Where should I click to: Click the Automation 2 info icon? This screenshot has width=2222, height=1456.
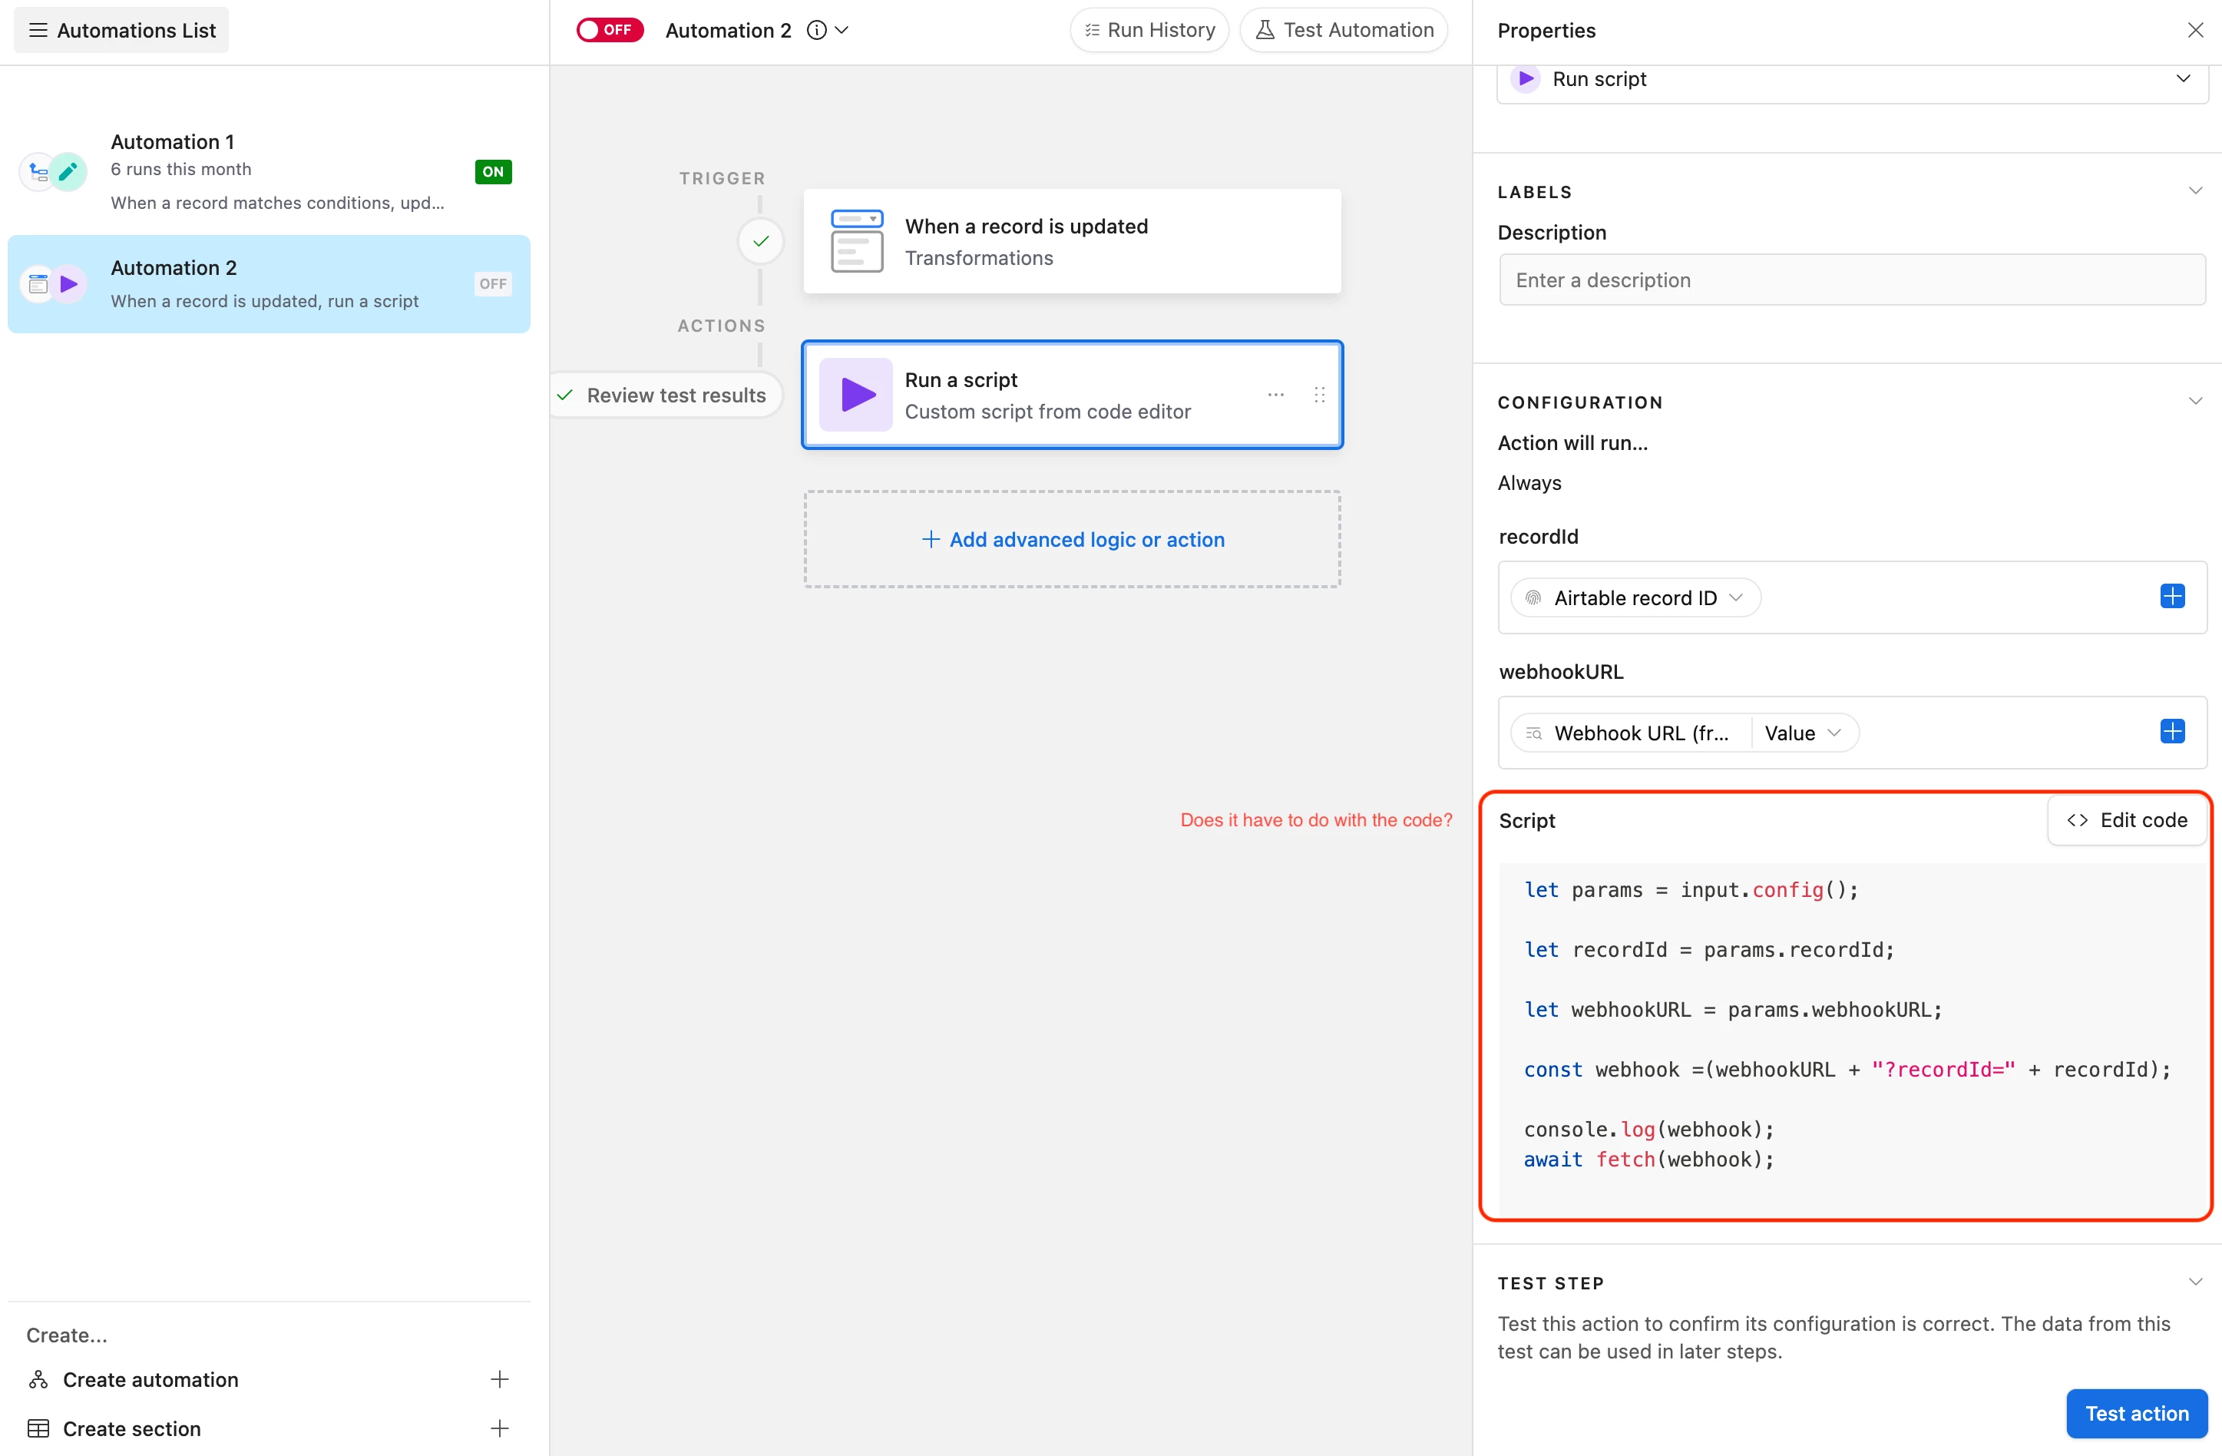click(x=816, y=30)
